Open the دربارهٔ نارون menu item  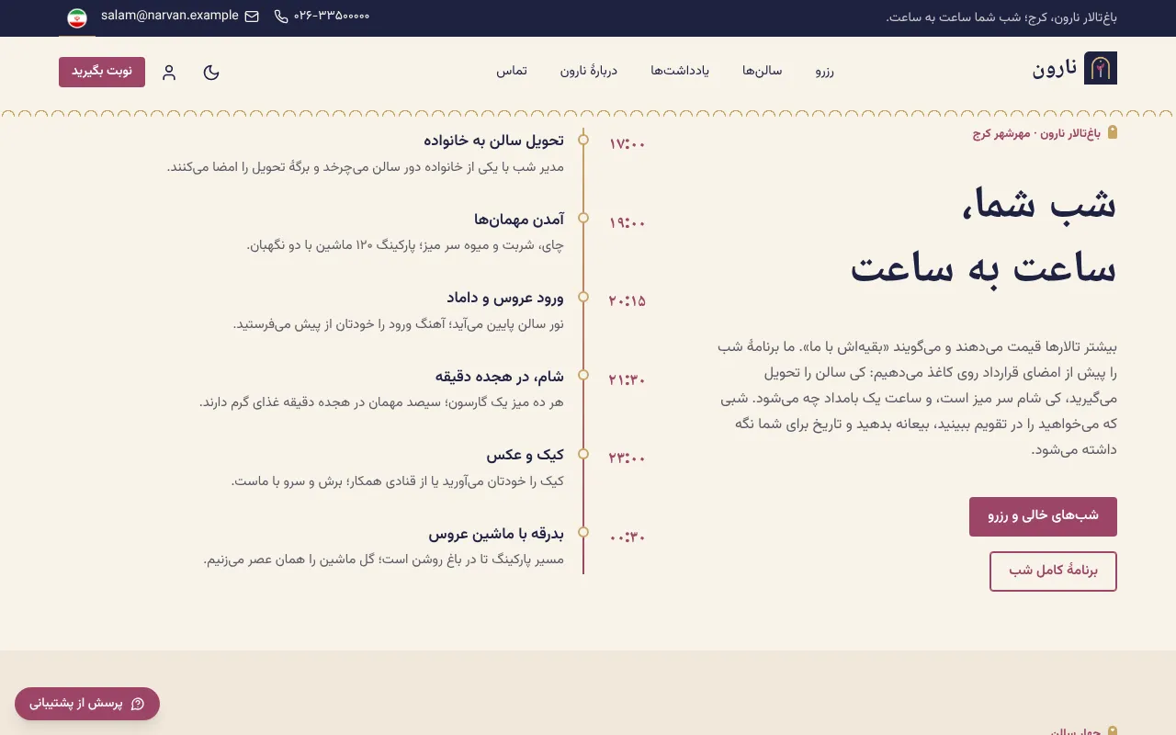click(x=589, y=72)
